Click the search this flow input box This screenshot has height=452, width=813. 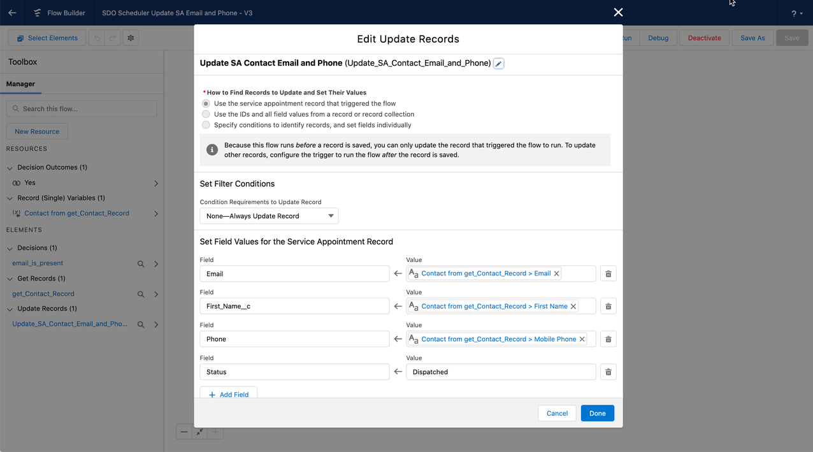82,108
